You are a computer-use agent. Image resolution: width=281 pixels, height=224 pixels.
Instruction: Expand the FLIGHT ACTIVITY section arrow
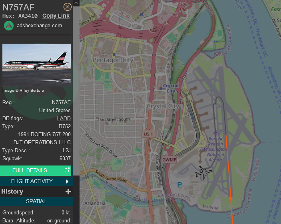point(68,182)
